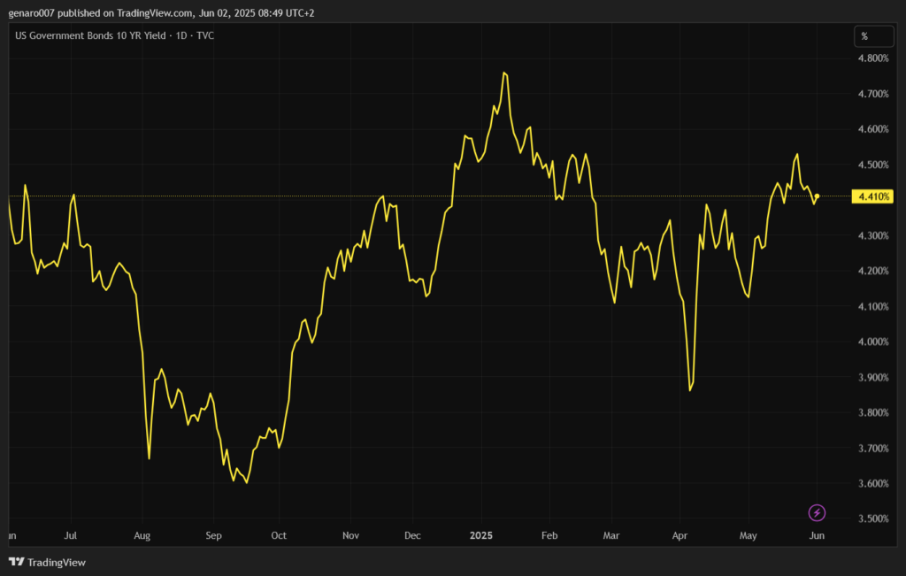This screenshot has width=906, height=576.
Task: Click the January peak of the yield line
Action: (504, 73)
